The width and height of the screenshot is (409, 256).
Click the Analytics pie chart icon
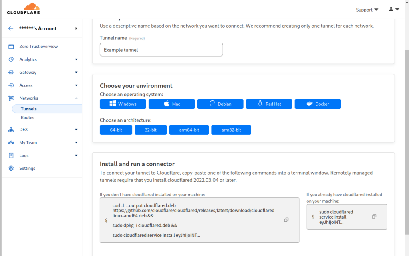pyautogui.click(x=11, y=59)
